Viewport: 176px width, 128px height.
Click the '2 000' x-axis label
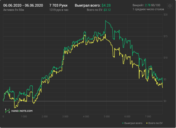[45, 116]
